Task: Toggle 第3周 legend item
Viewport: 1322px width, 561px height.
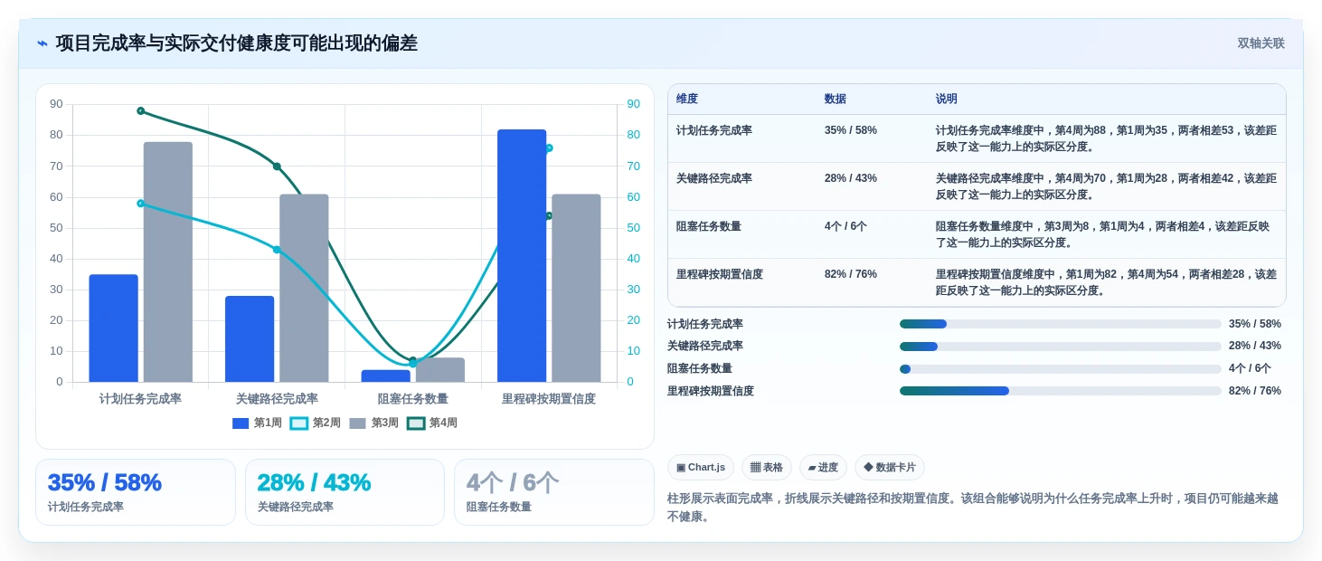Action: pos(374,423)
